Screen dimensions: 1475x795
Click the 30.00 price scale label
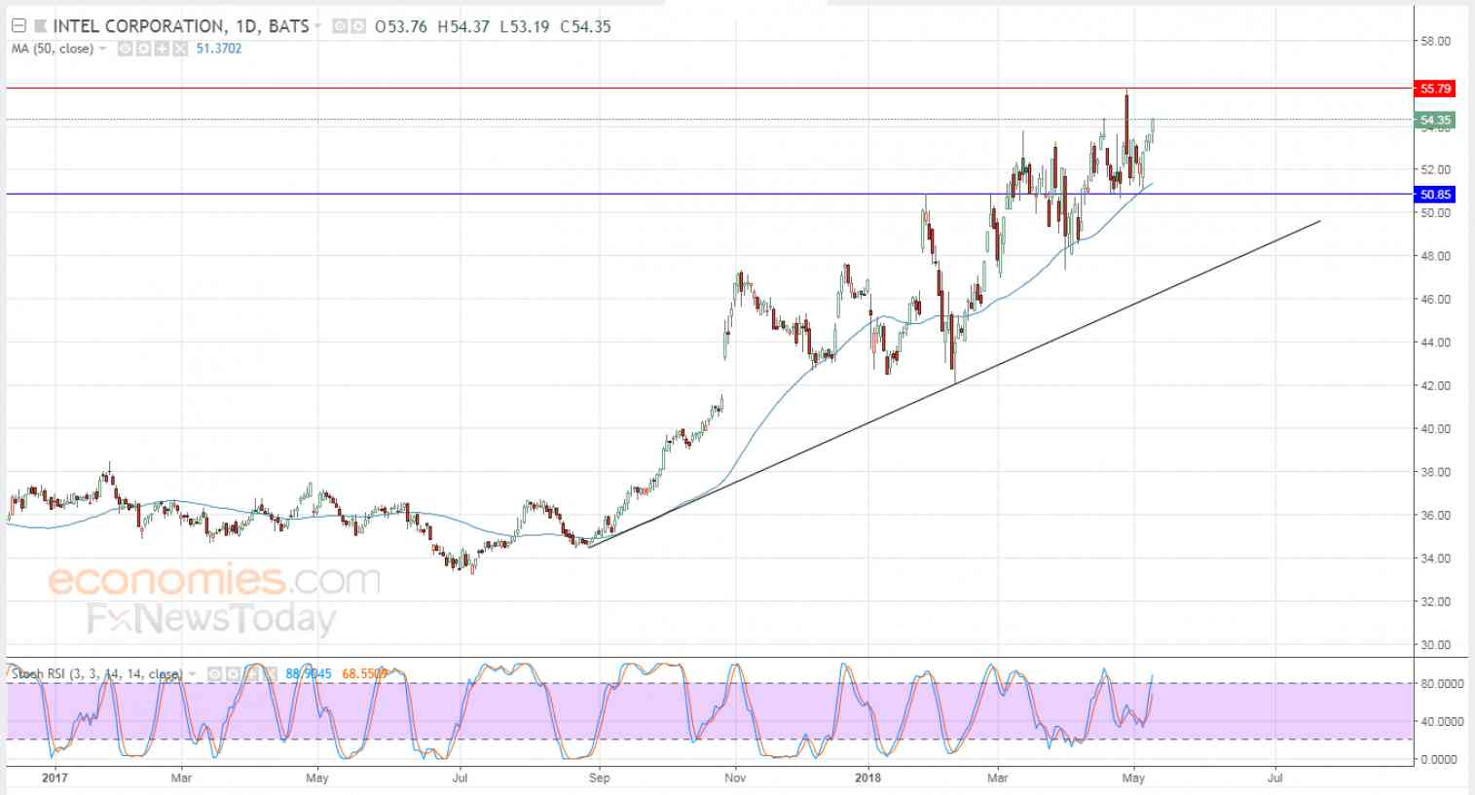(x=1436, y=645)
